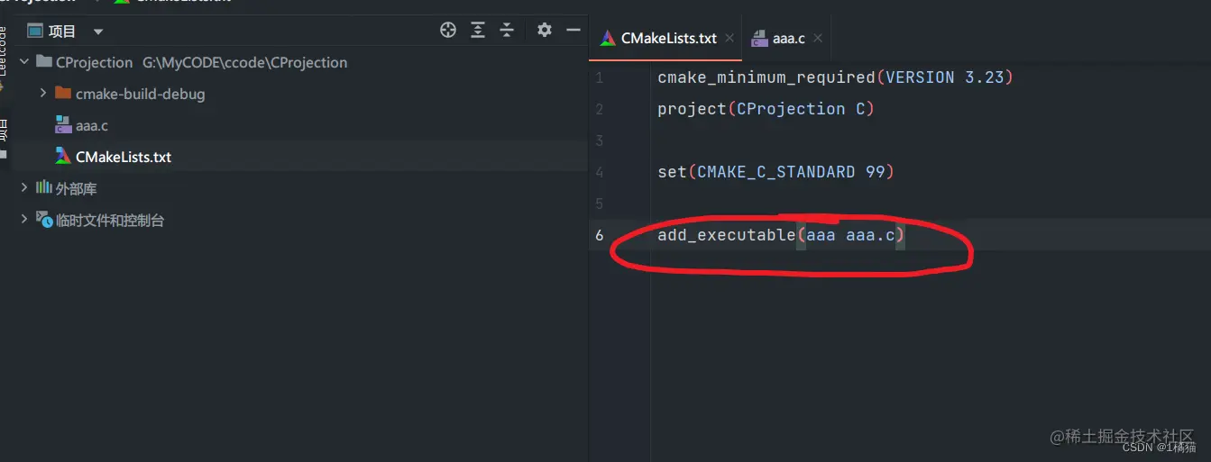Select the 外部库 tree node
The image size is (1211, 462).
76,188
